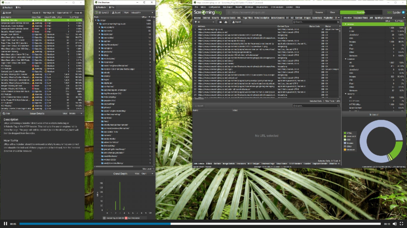Open Site Structure View dropdown
Image resolution: width=407 pixels, height=228 pixels.
tap(142, 13)
